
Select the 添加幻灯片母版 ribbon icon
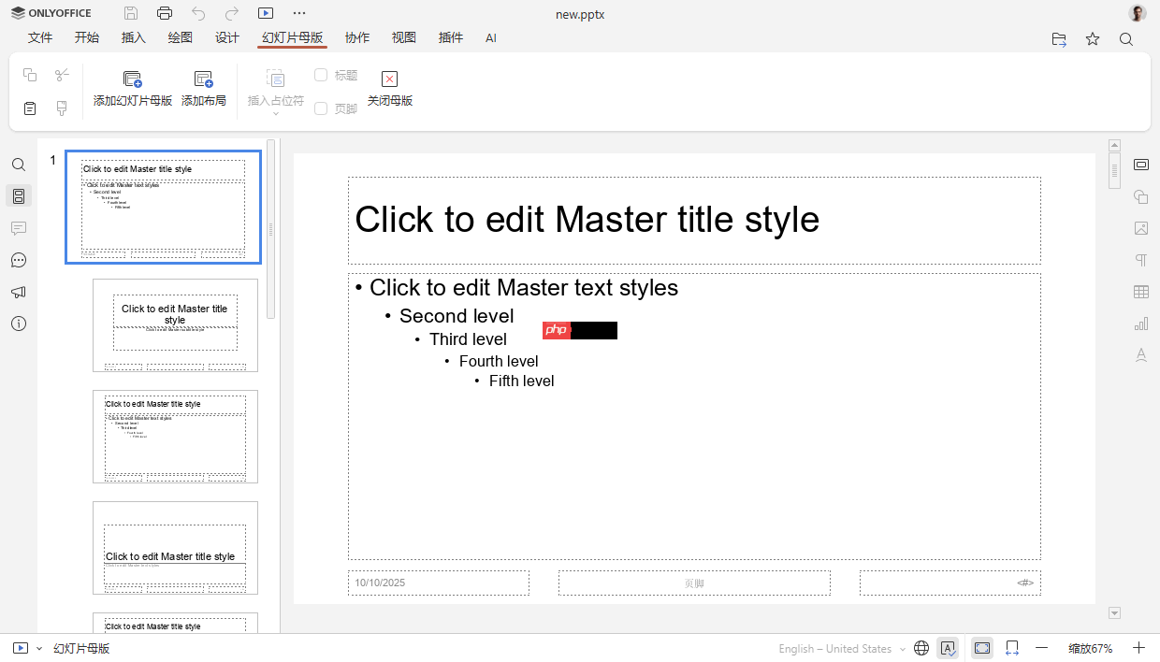(131, 87)
